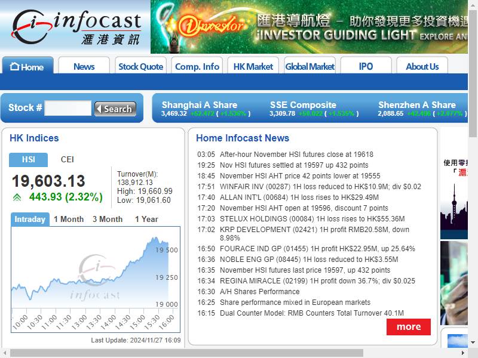478x358 pixels.
Task: Click the green up-arrow change icon
Action: tap(17, 197)
